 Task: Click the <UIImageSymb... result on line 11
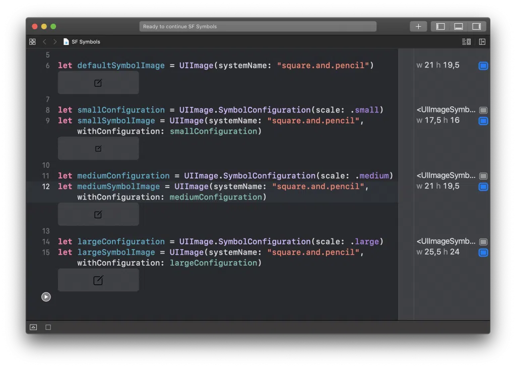point(446,175)
